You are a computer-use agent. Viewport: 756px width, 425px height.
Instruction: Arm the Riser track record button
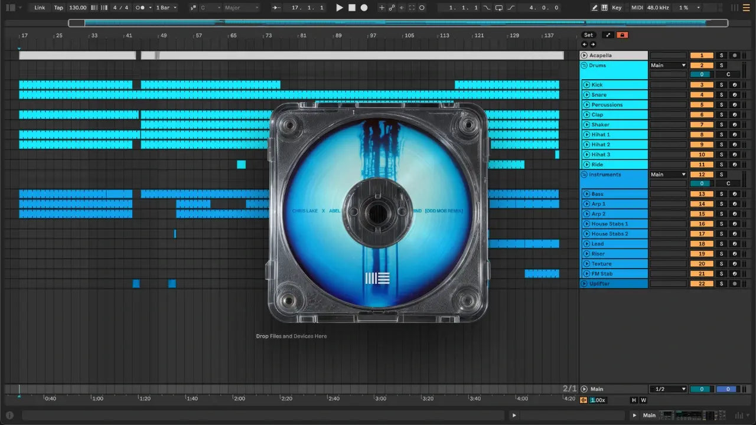click(734, 254)
